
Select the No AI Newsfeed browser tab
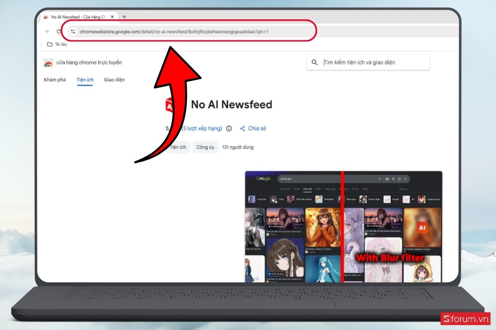tap(79, 17)
